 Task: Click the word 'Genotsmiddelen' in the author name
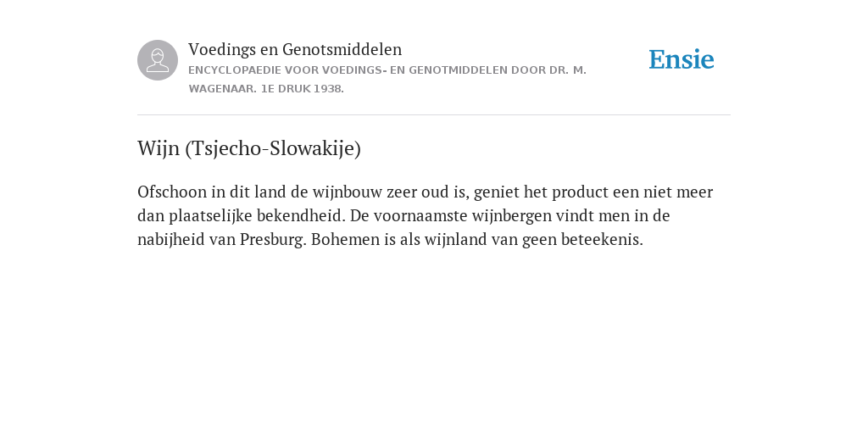coord(342,49)
